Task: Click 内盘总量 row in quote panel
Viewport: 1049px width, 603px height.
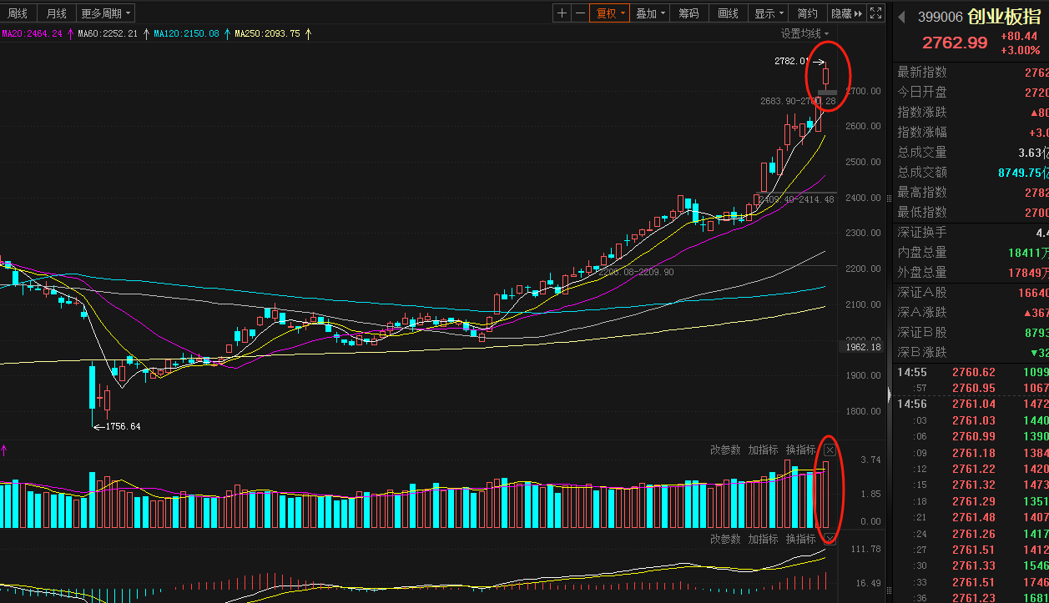Action: click(972, 252)
